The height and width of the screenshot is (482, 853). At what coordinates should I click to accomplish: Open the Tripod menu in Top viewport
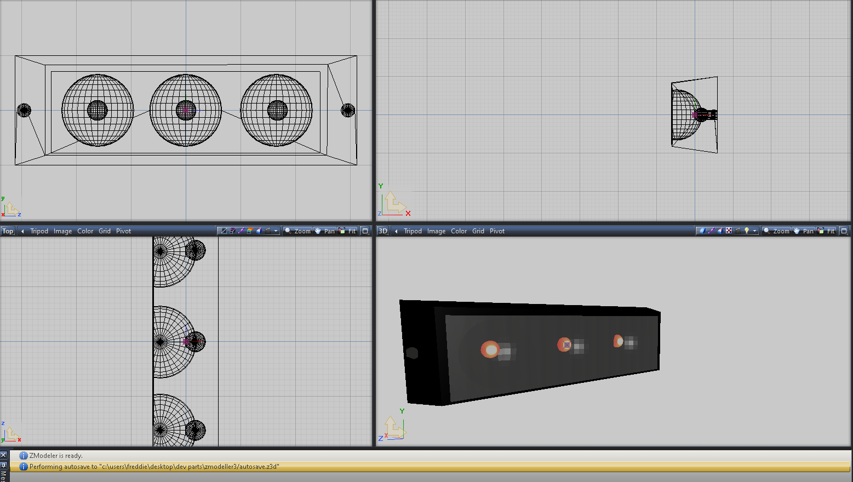coord(39,231)
